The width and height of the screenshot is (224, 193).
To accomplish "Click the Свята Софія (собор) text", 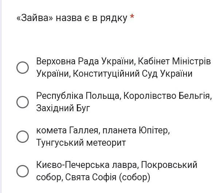I will point(108,177).
